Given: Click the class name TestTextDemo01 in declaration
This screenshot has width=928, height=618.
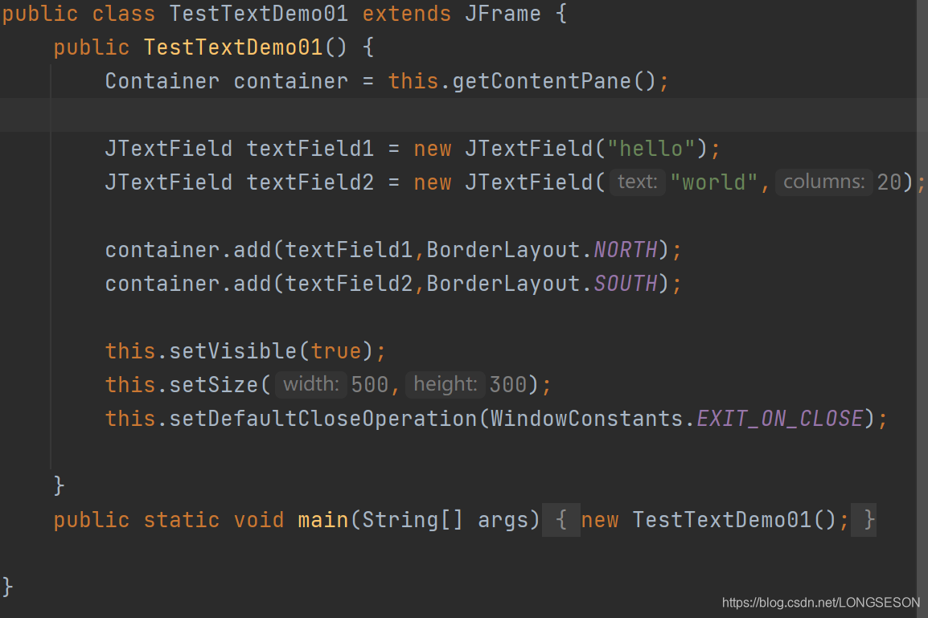Looking at the screenshot, I should (259, 14).
